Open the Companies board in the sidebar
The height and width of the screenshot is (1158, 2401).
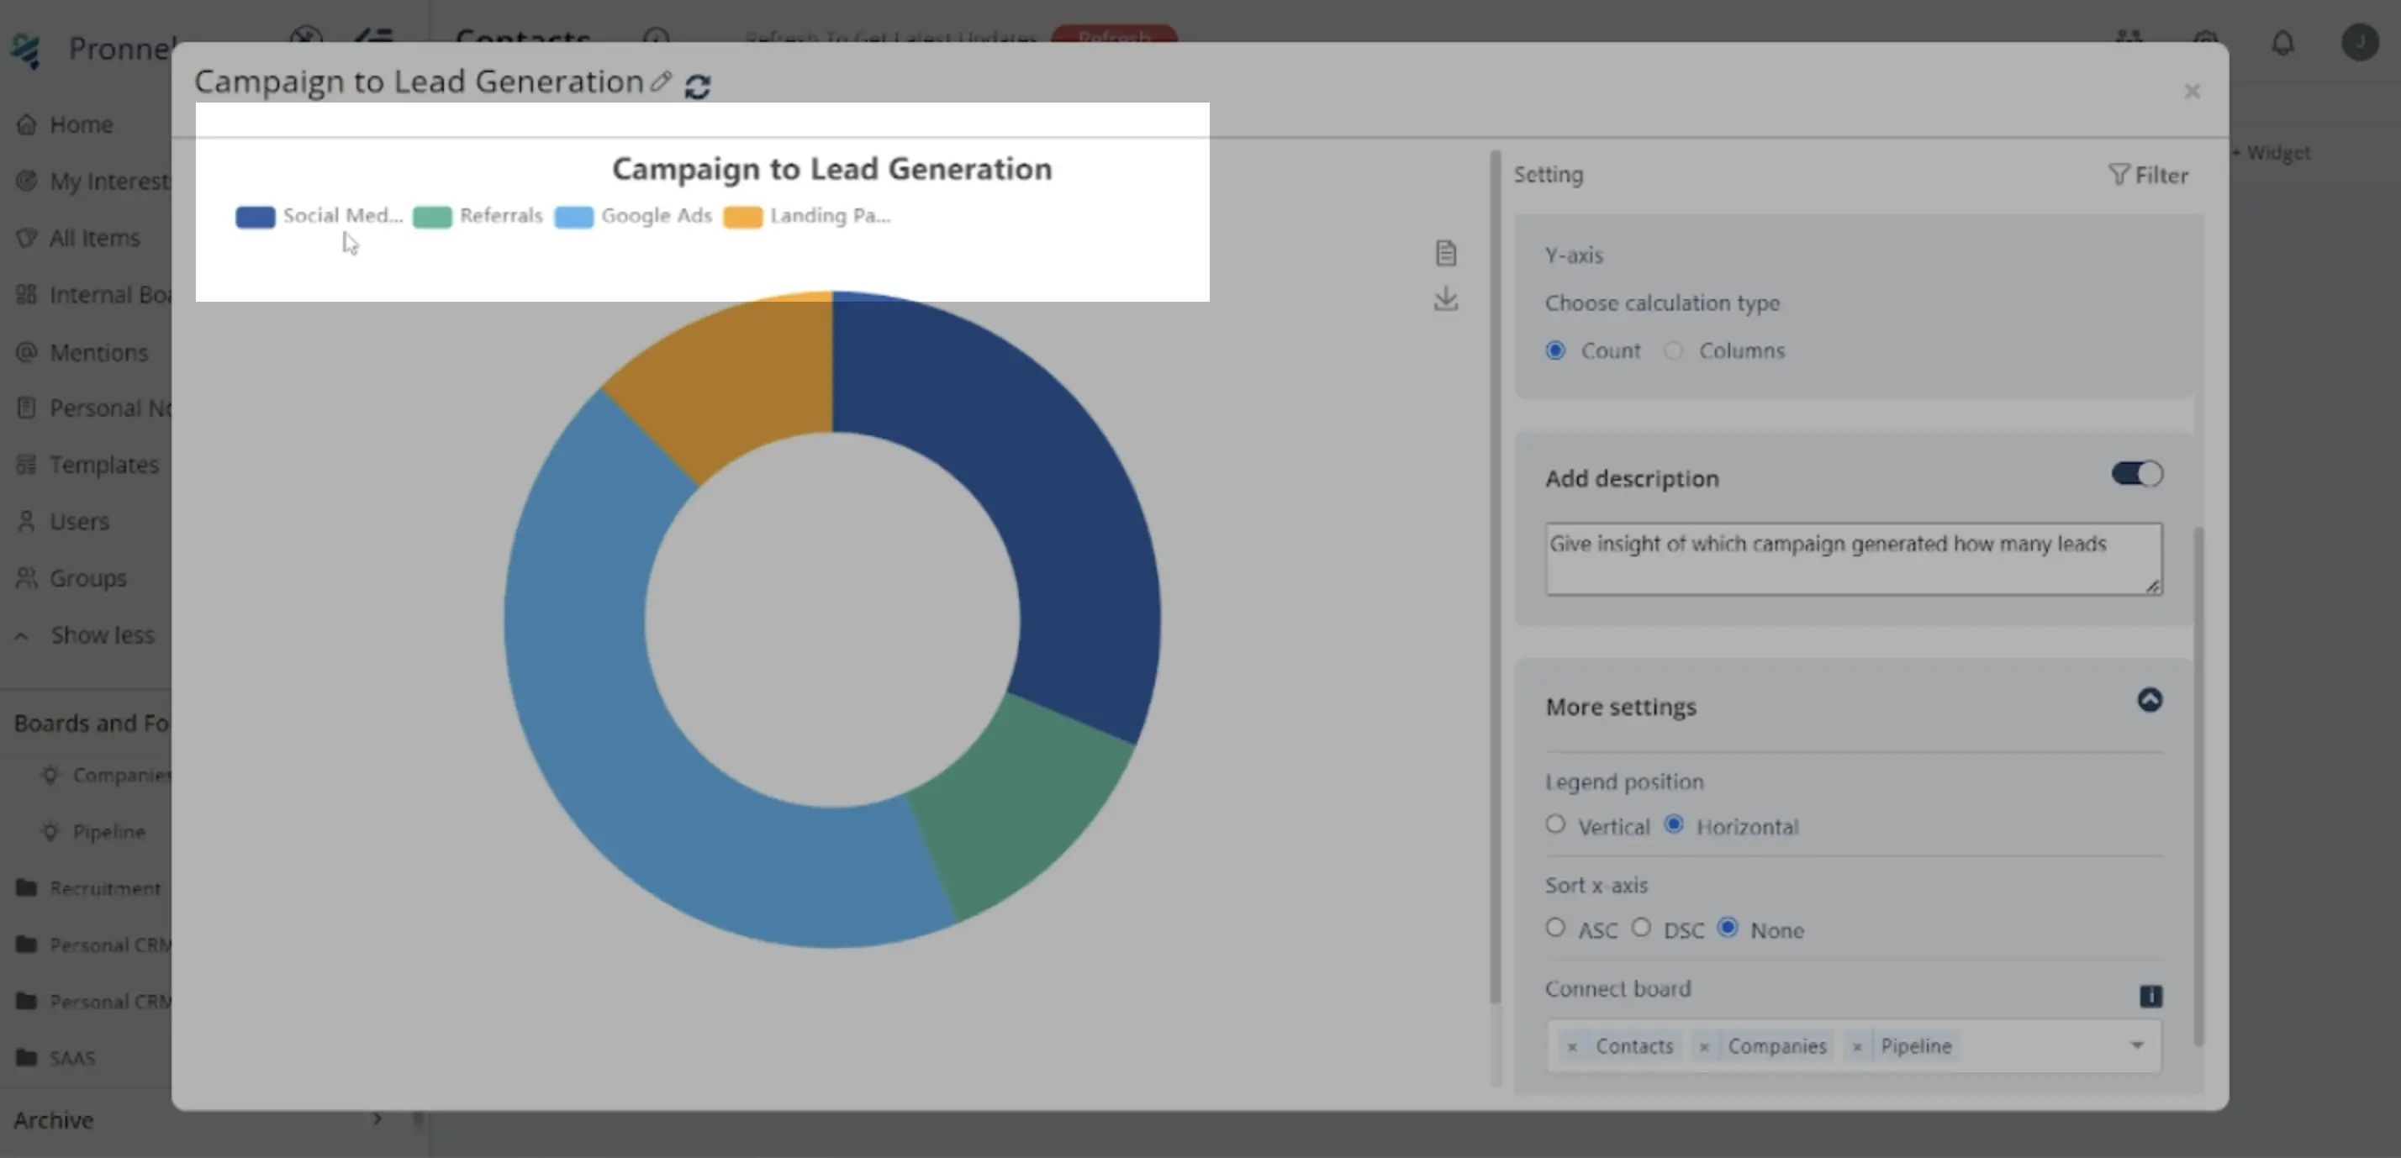pos(121,775)
